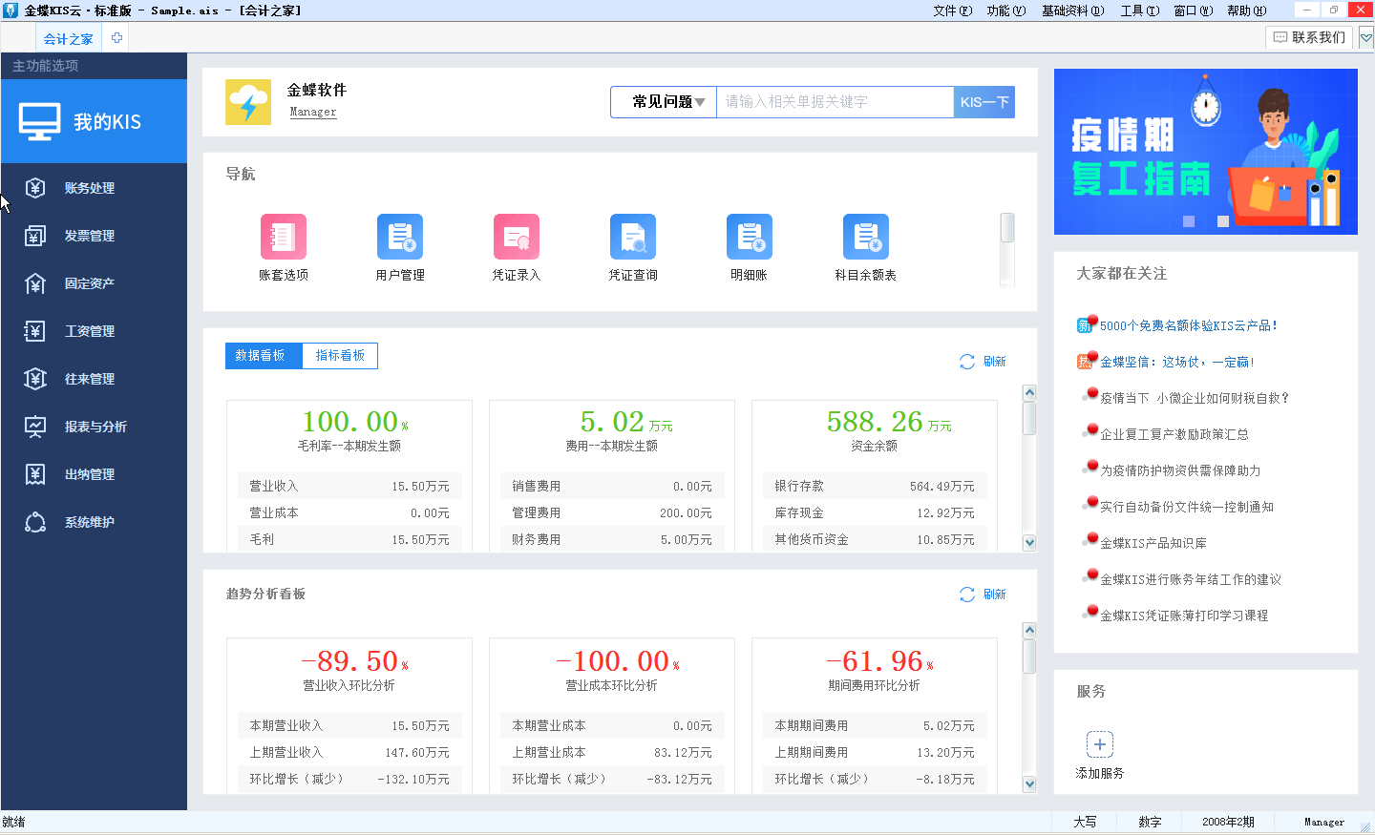Select first banner carousel indicator square

(x=1189, y=221)
